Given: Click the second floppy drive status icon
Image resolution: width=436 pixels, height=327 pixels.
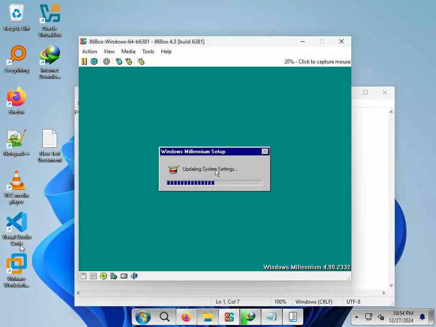Looking at the screenshot, I should (93, 276).
